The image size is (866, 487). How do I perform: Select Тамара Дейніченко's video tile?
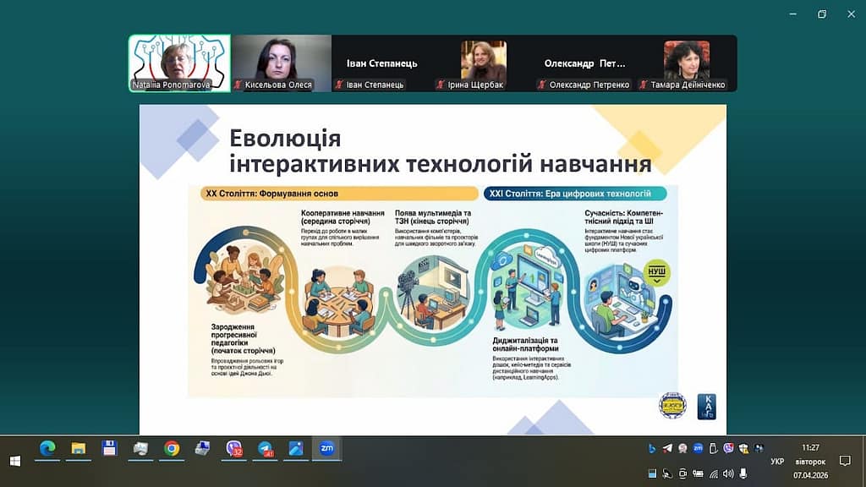point(686,63)
